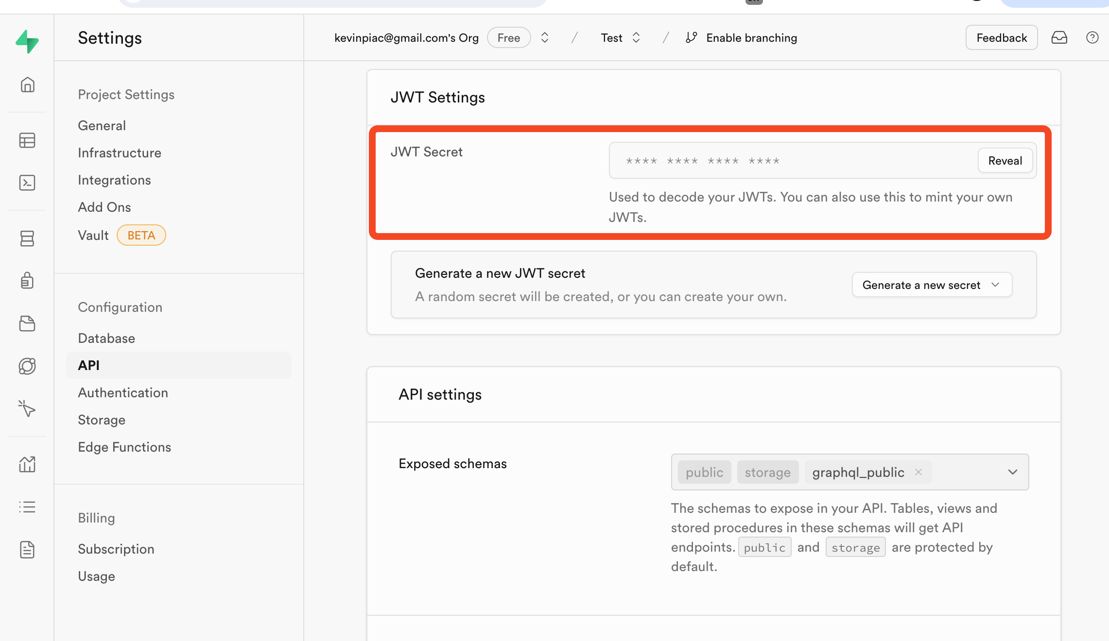This screenshot has height=641, width=1109.
Task: Open the Storage bucket icon
Action: (x=27, y=323)
